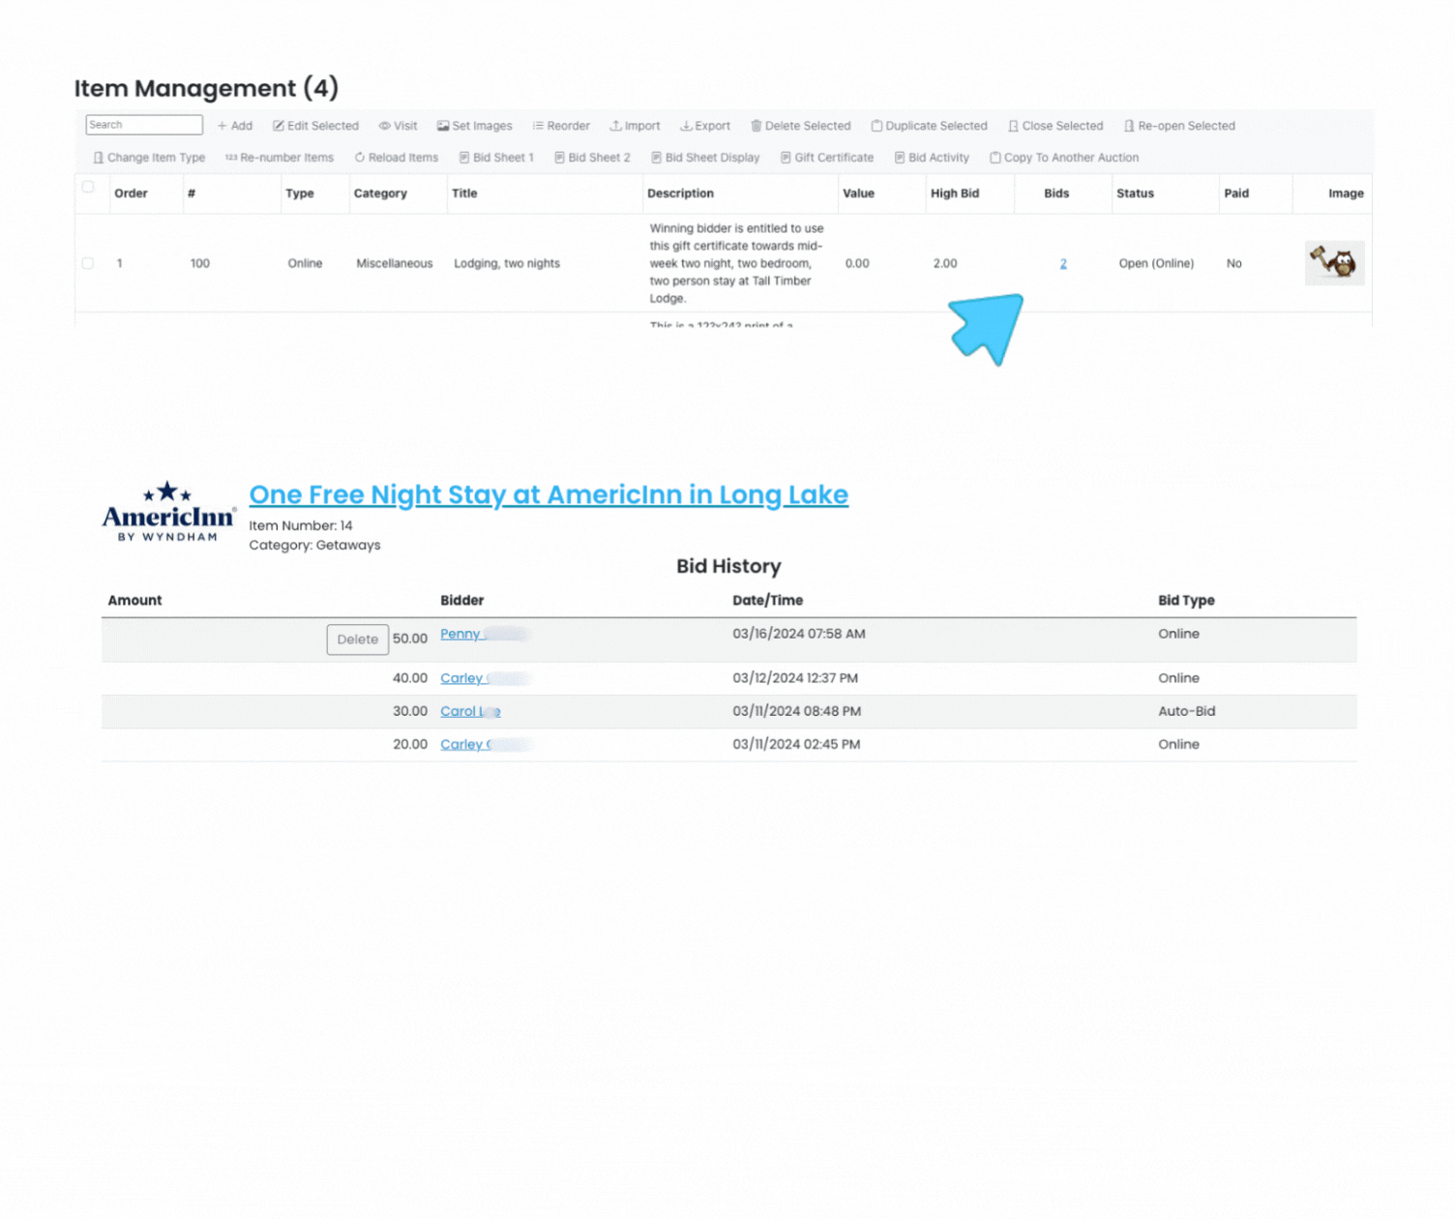Delete the 50.00 bid

[x=358, y=639]
